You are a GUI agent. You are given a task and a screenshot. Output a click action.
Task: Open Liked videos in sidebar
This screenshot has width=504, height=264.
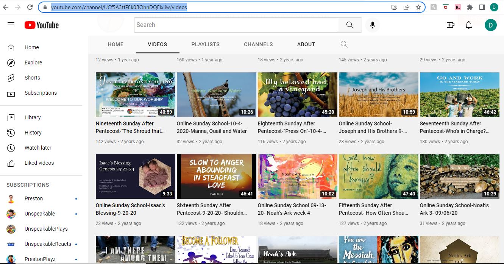tap(39, 163)
